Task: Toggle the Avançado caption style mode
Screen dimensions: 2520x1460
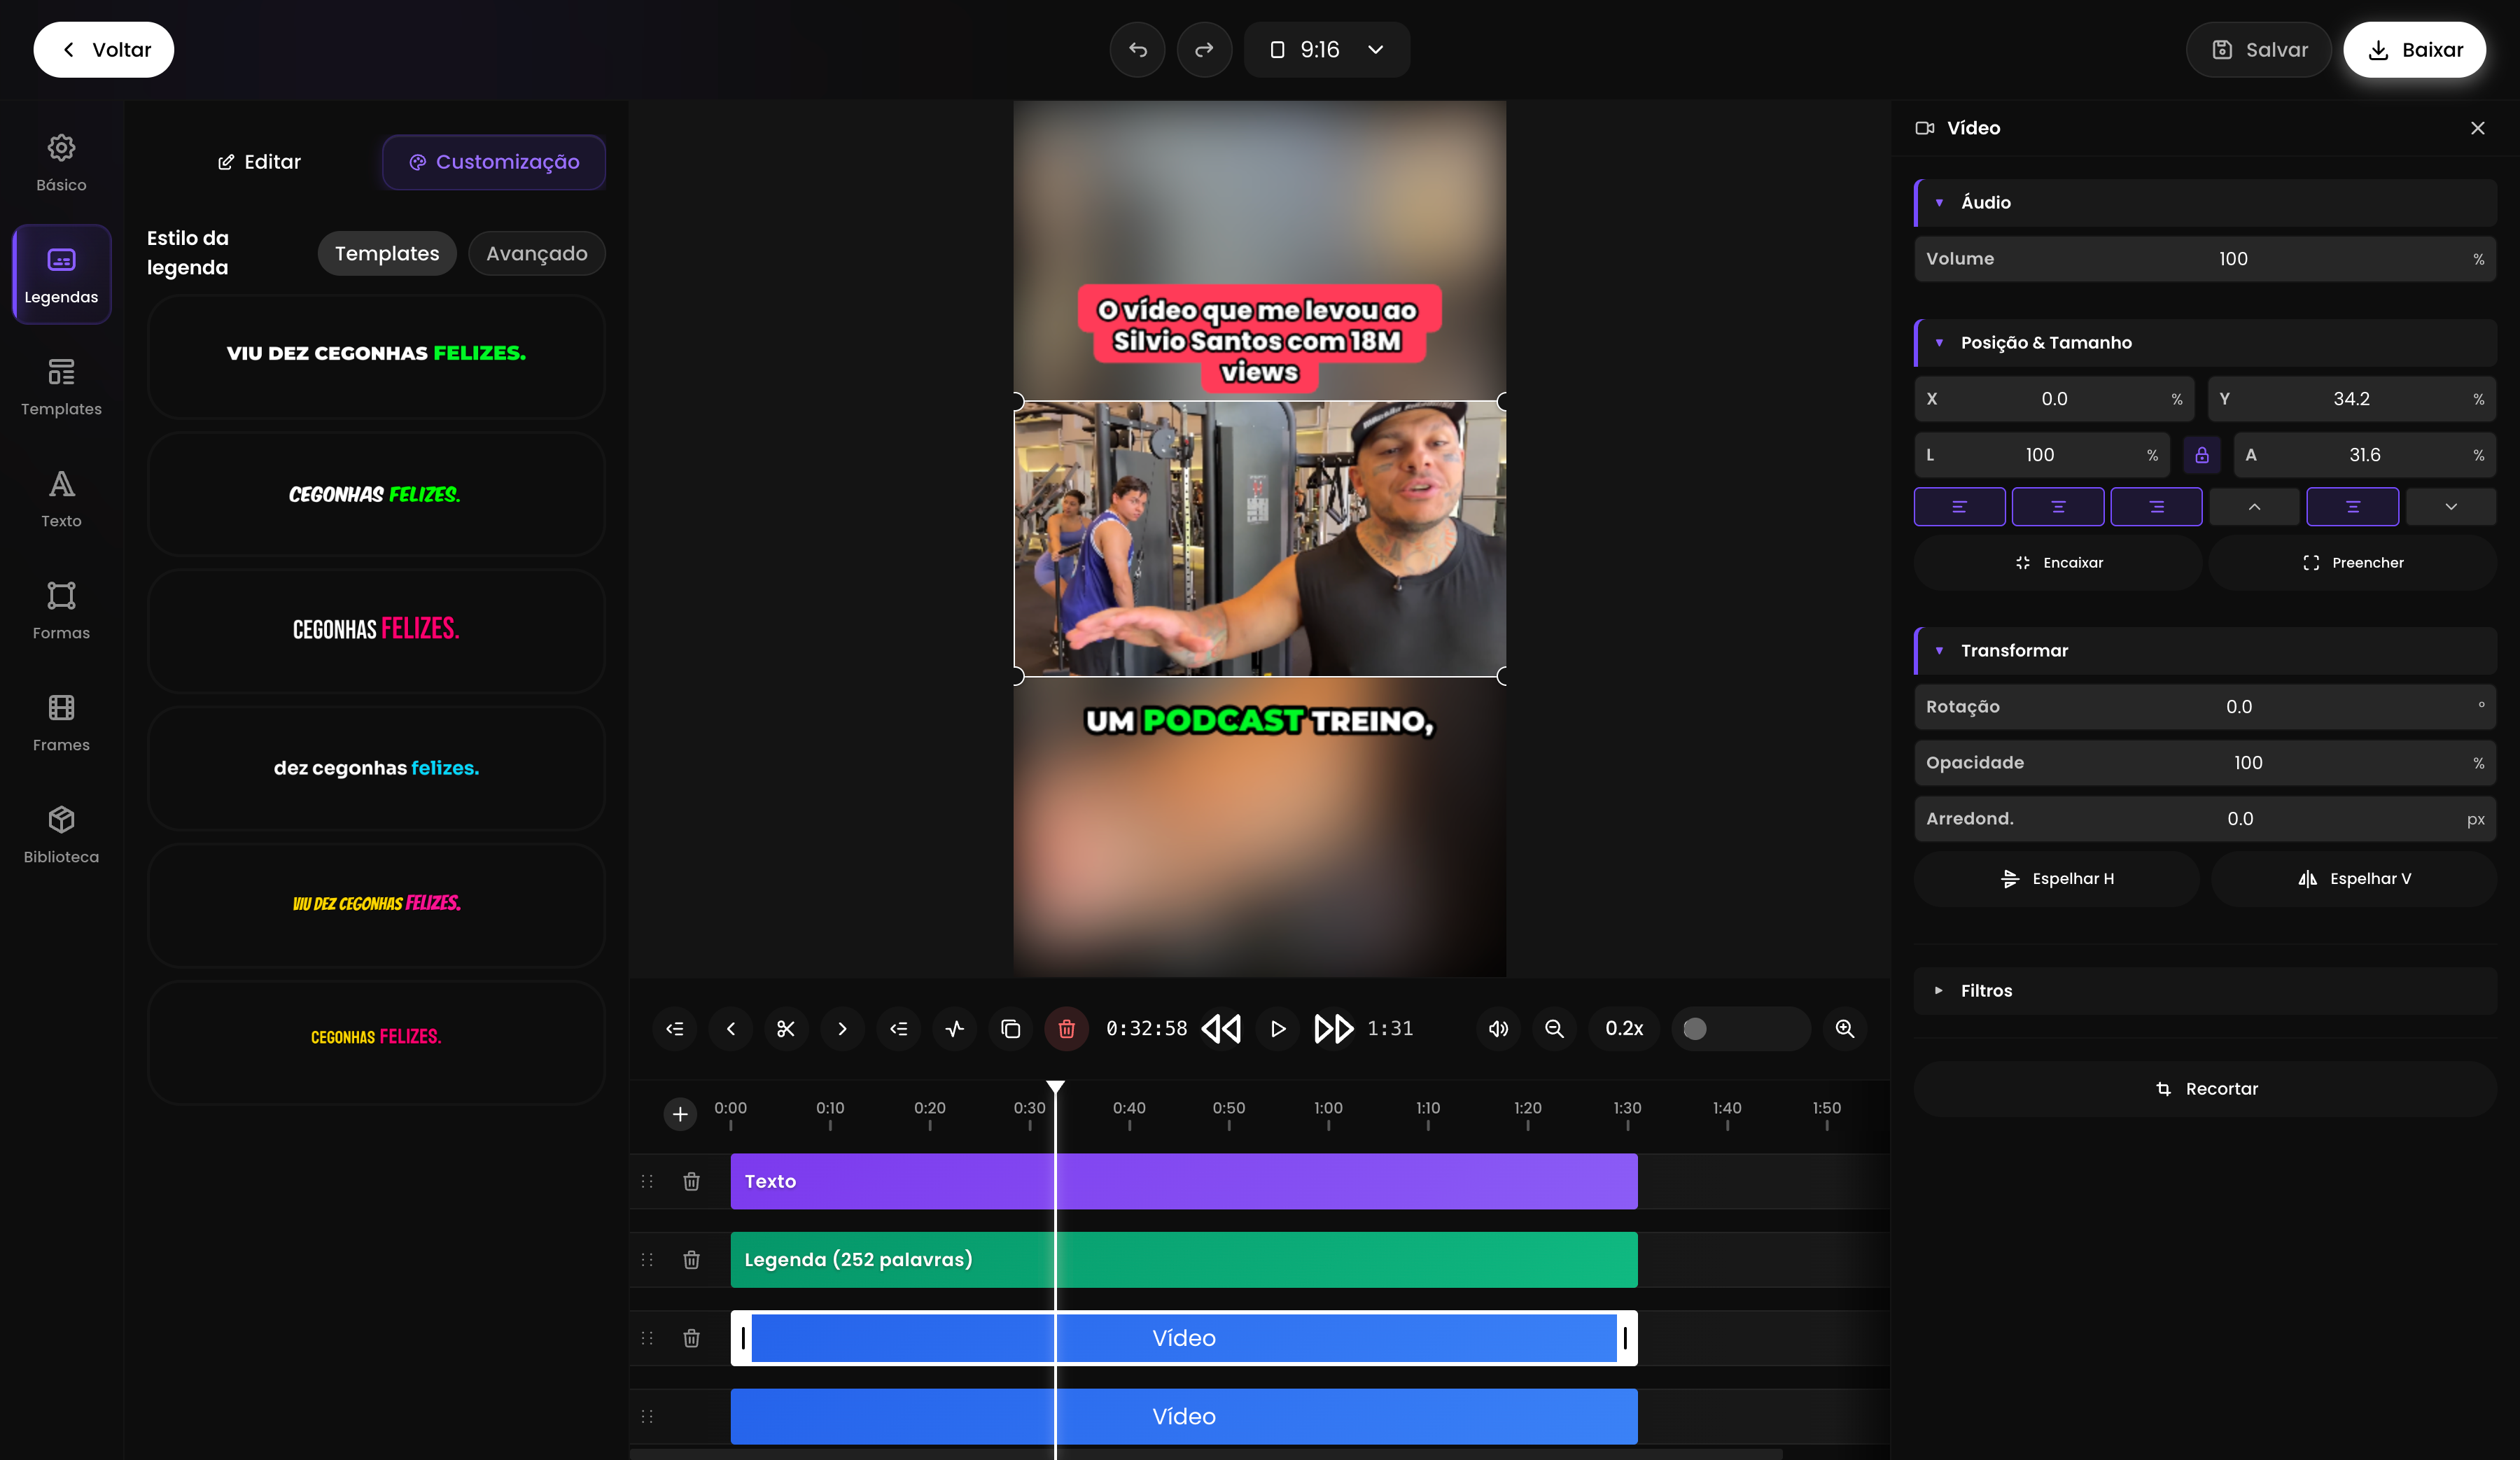Action: coord(536,254)
